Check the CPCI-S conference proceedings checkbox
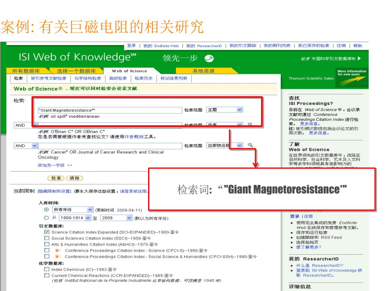Image resolution: width=388 pixels, height=291 pixels. [x=47, y=250]
